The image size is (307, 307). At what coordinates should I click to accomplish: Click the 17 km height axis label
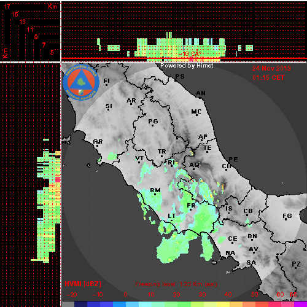coord(7,6)
